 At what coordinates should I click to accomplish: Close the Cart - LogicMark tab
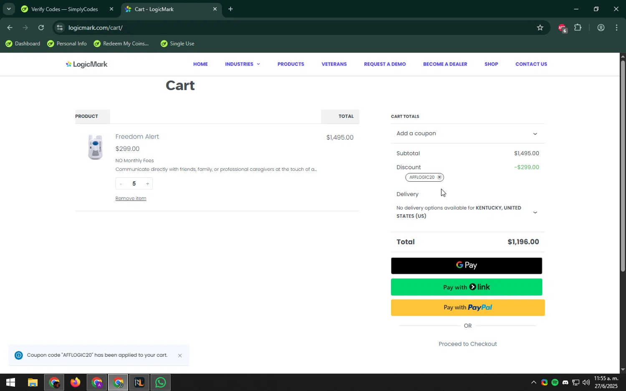pyautogui.click(x=215, y=9)
